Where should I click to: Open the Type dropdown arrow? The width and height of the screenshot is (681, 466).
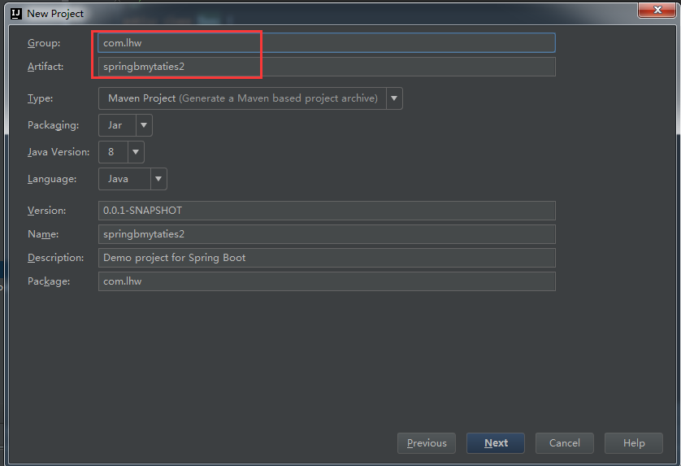point(394,98)
